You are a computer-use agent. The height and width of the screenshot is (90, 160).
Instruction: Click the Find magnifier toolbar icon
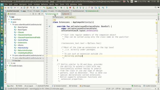[31, 8]
